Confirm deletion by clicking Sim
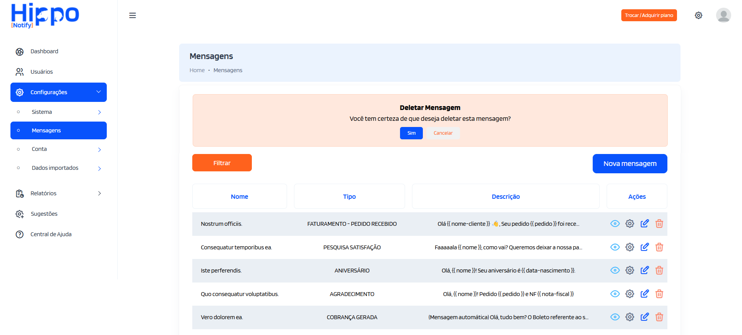This screenshot has width=742, height=335. [411, 133]
